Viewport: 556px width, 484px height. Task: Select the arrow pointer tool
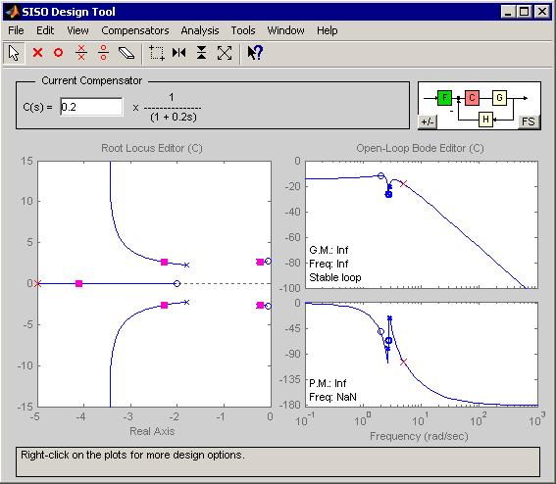14,54
